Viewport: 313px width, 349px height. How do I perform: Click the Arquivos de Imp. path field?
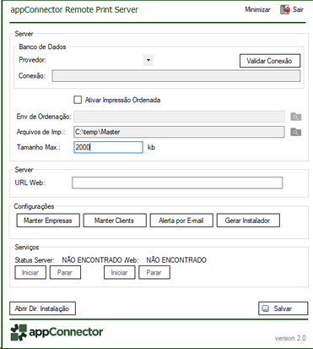point(179,132)
